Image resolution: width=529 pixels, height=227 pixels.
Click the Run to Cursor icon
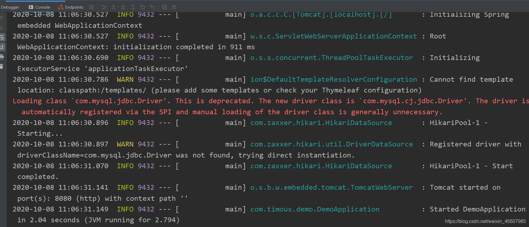tap(152, 7)
